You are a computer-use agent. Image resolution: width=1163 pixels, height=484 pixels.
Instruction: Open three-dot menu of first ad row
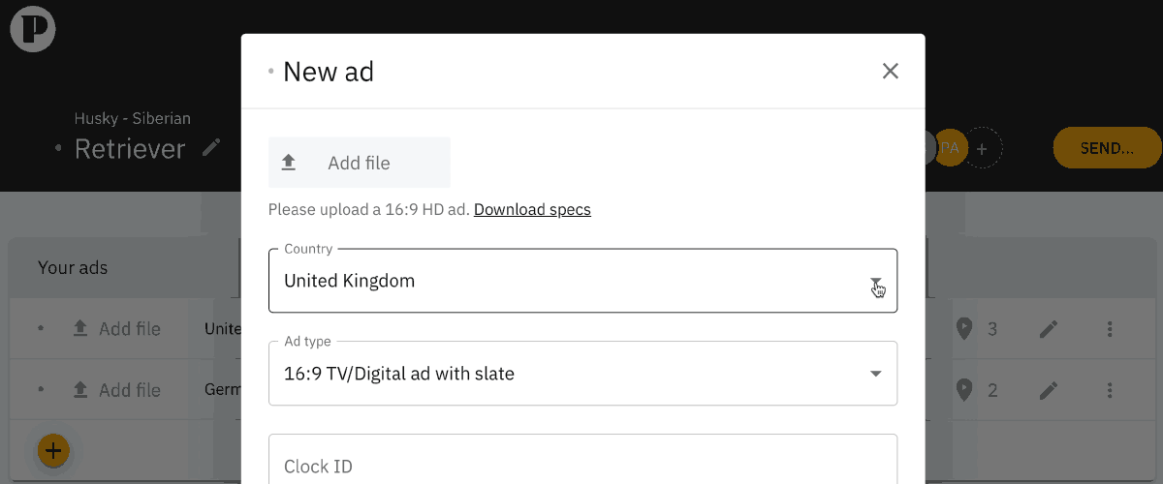[x=1111, y=329]
